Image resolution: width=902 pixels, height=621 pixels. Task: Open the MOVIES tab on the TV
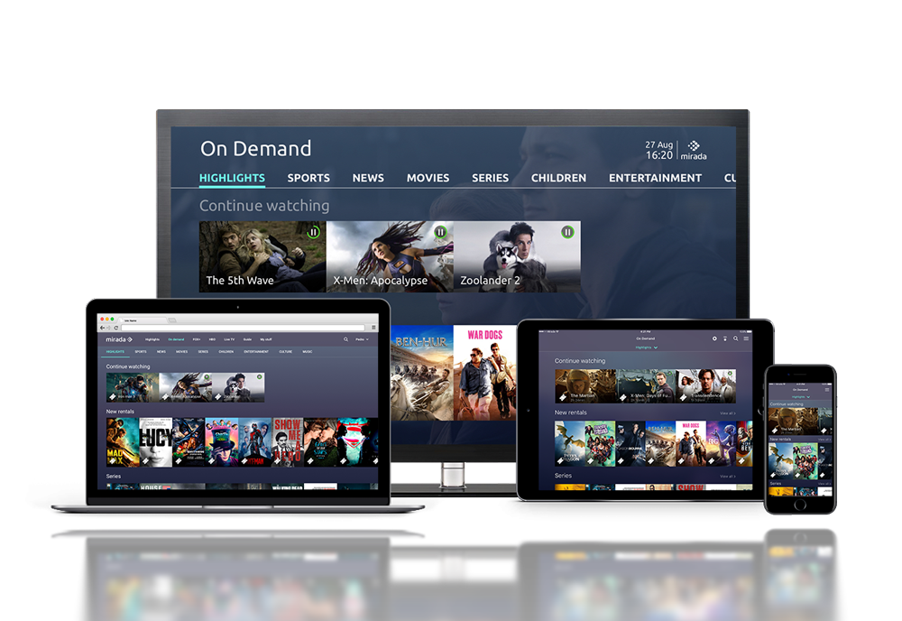click(x=428, y=178)
